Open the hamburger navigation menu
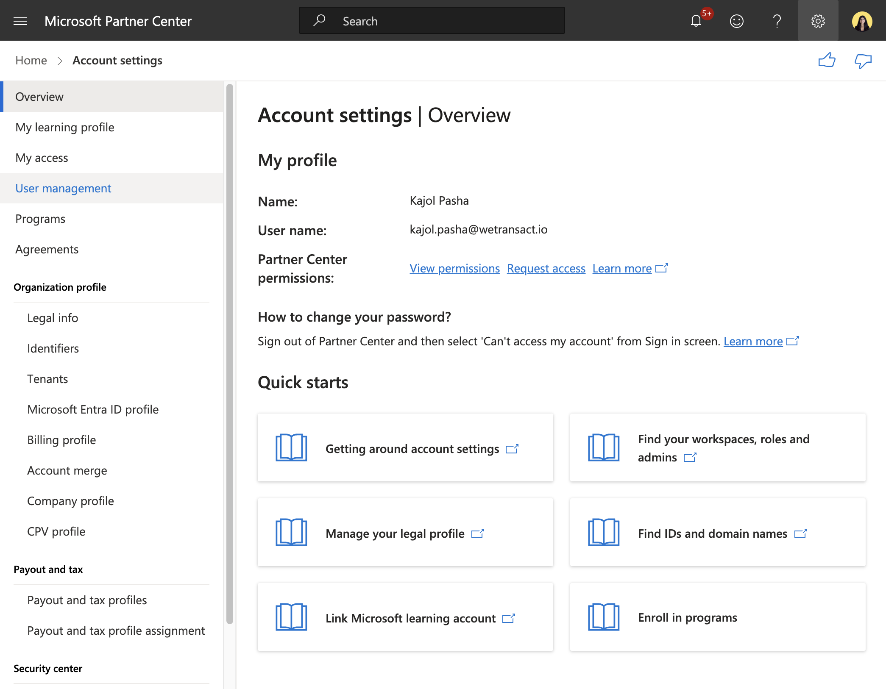This screenshot has height=689, width=886. click(x=20, y=21)
